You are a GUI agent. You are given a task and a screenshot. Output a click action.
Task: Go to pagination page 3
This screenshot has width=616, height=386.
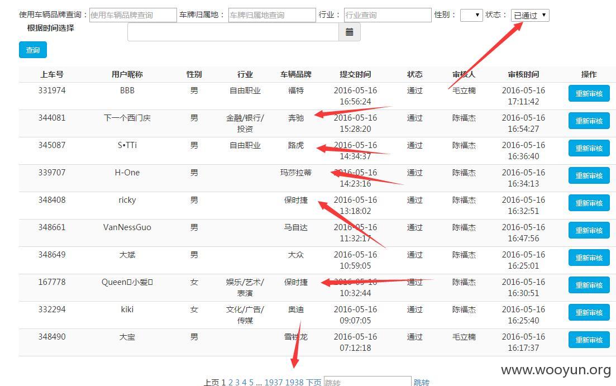[x=237, y=382]
